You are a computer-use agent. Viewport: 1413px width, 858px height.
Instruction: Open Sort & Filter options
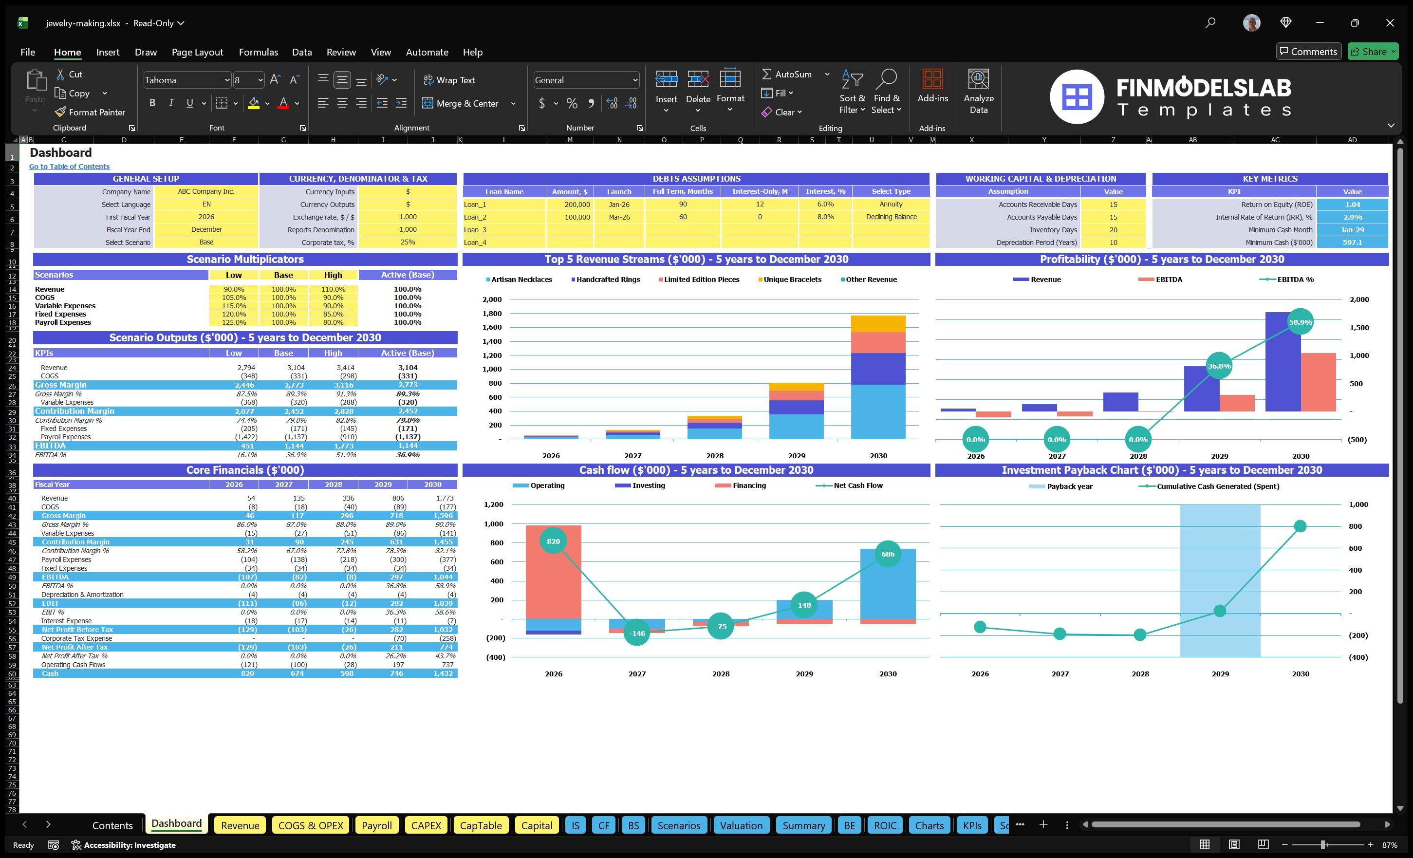[852, 92]
